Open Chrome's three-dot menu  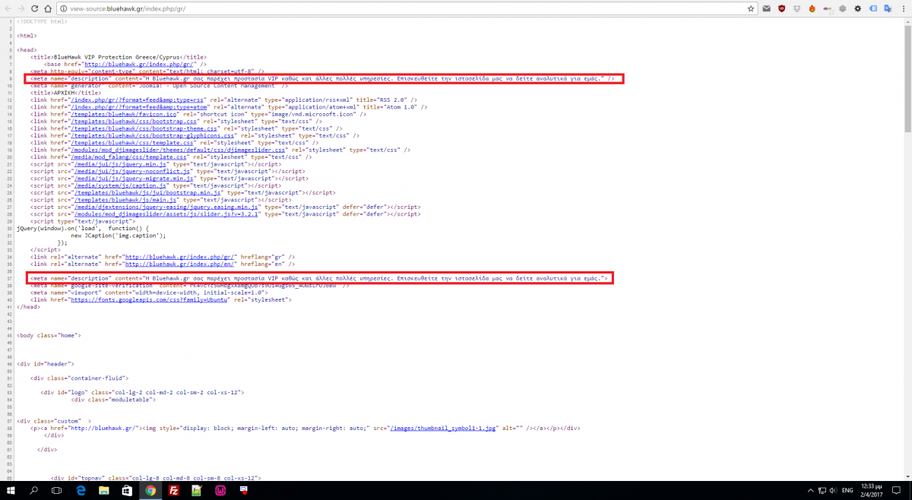[902, 8]
